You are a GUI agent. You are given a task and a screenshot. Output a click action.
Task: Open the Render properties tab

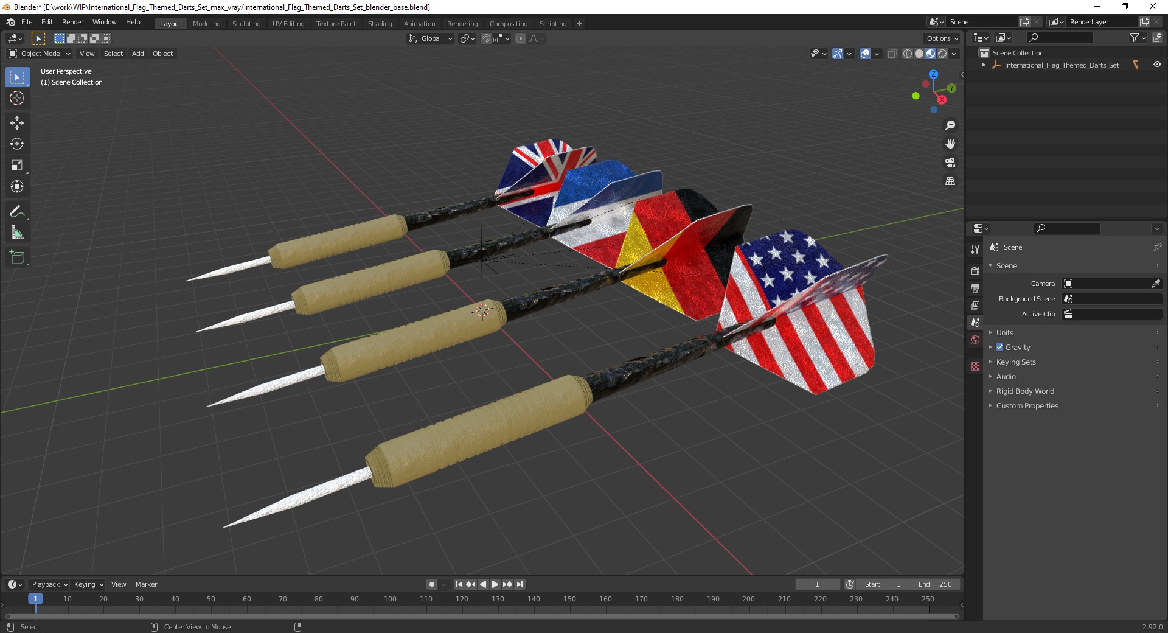click(975, 271)
